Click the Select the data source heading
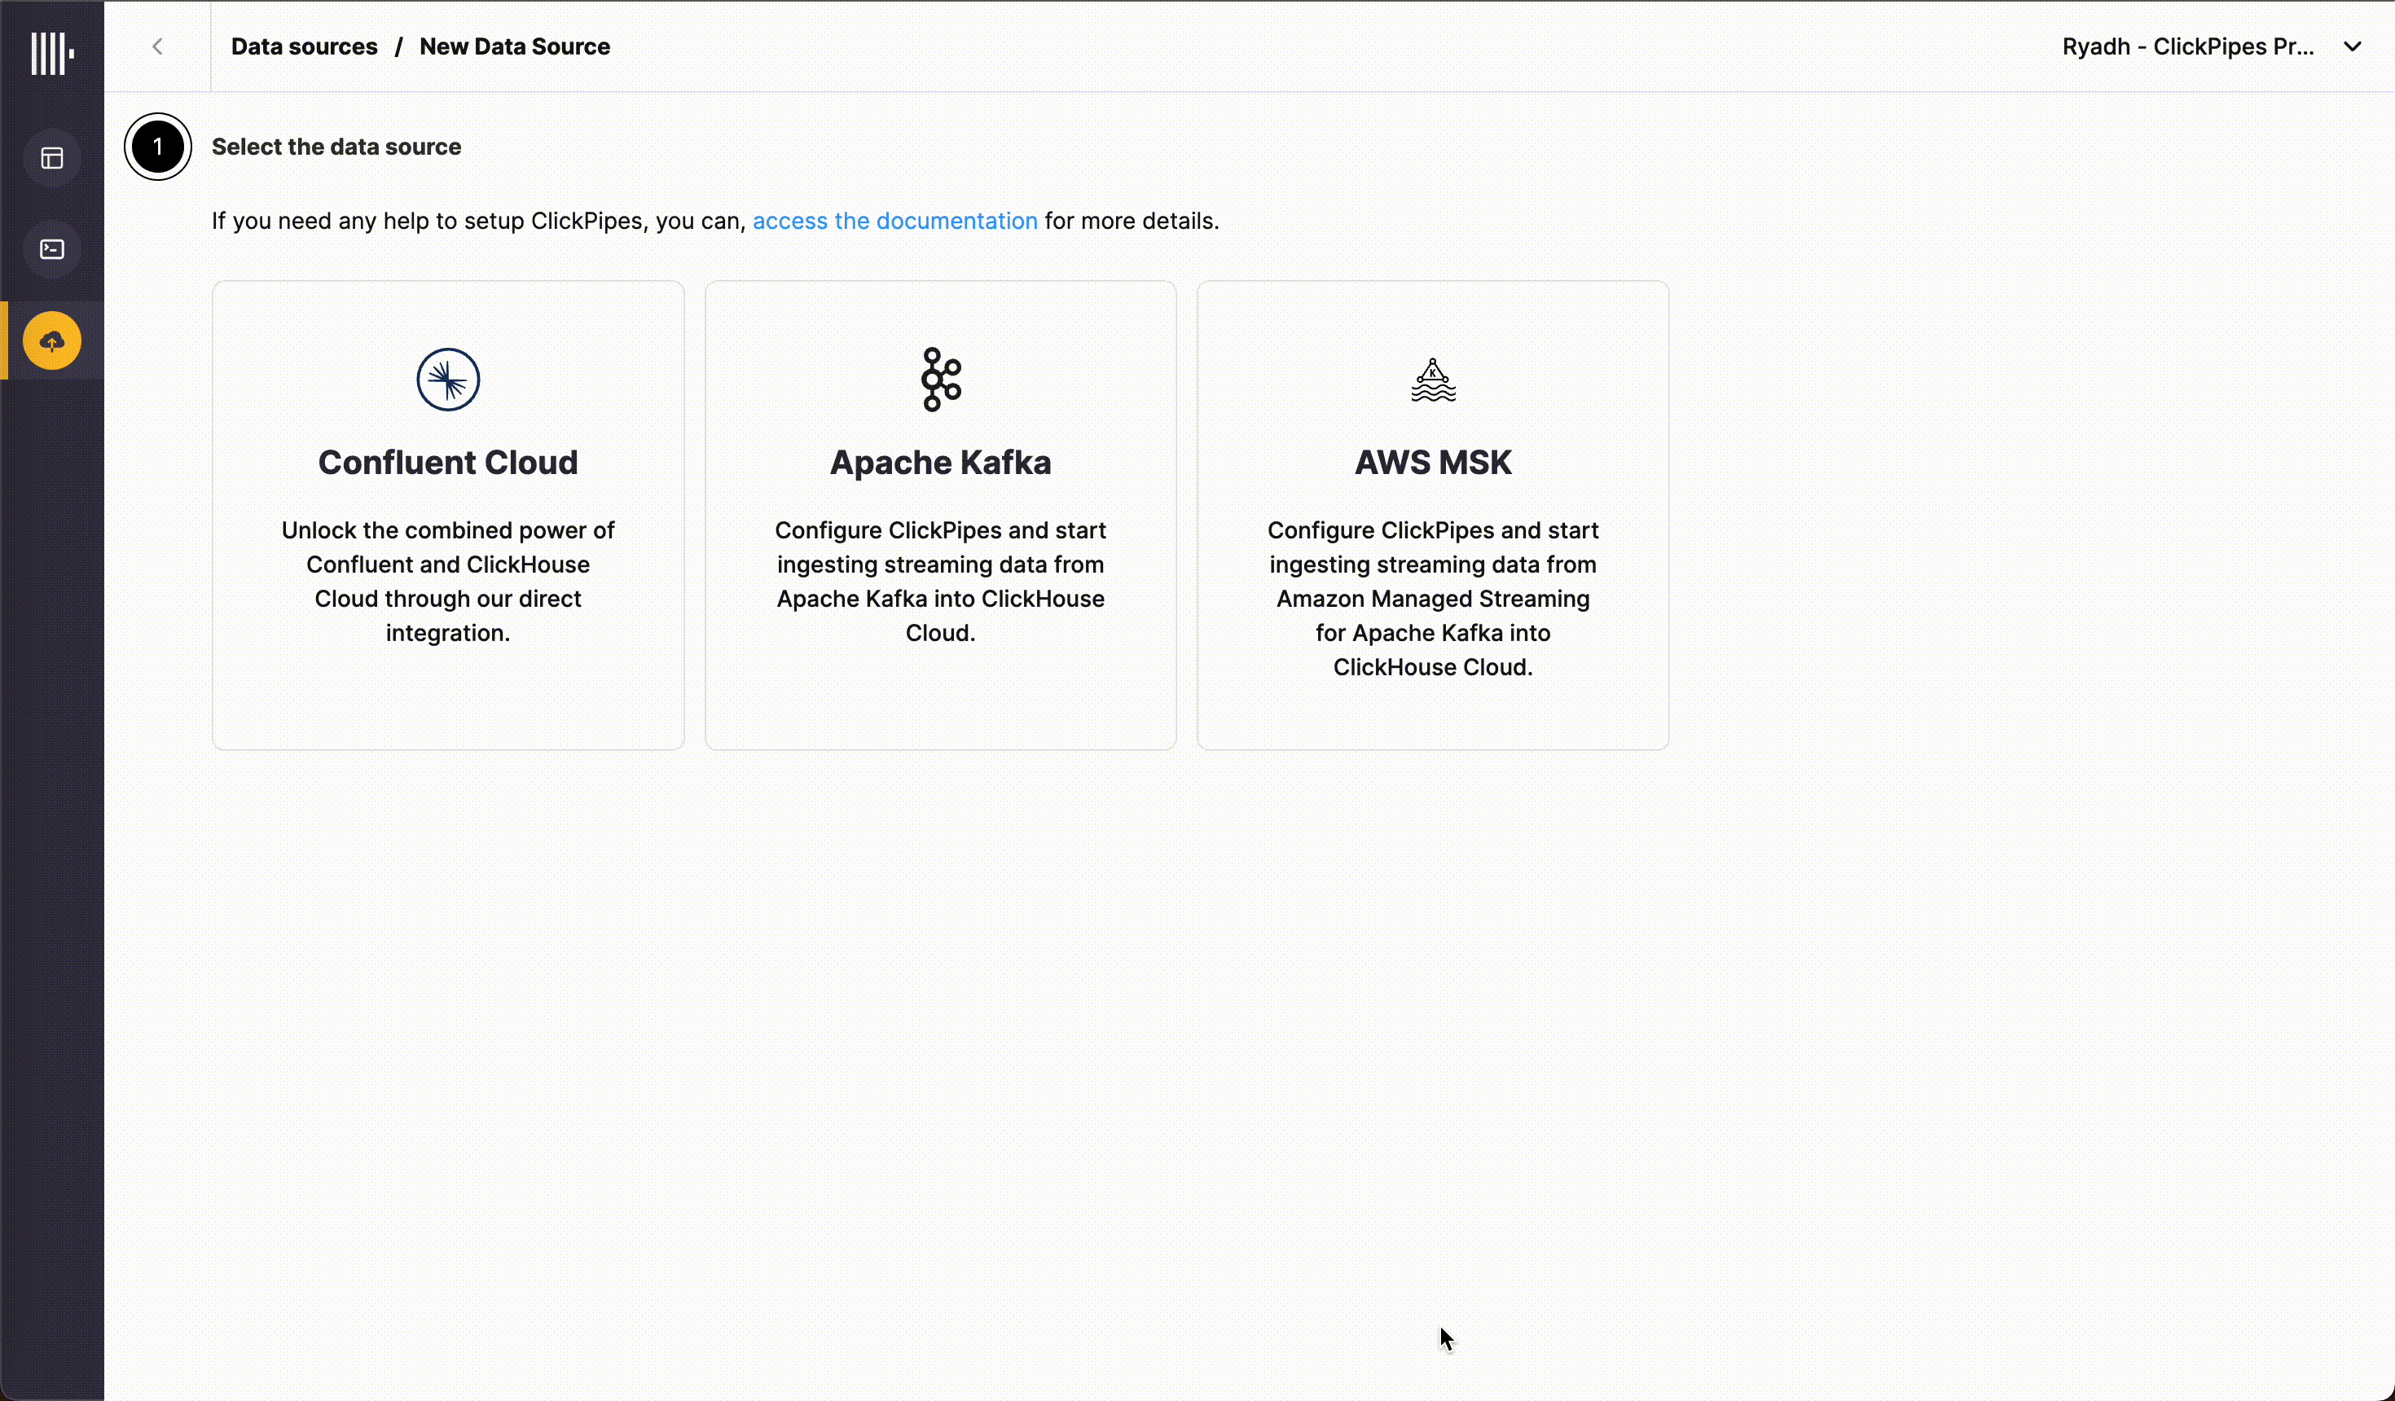The height and width of the screenshot is (1401, 2395). click(336, 147)
